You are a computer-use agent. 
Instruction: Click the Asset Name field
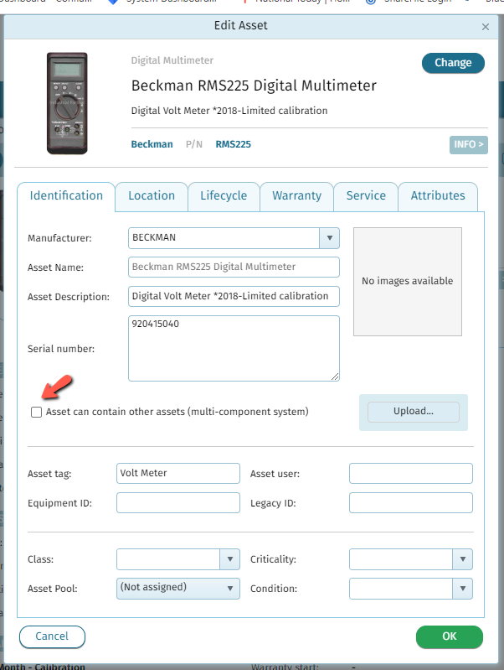[234, 267]
